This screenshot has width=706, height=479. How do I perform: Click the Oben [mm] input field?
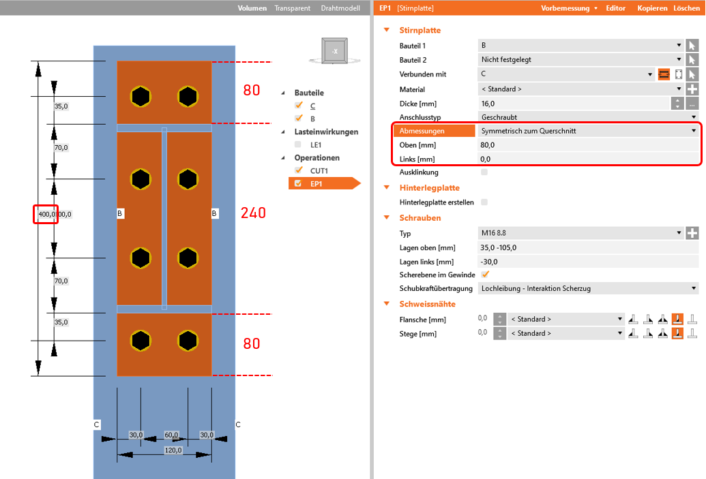[587, 145]
